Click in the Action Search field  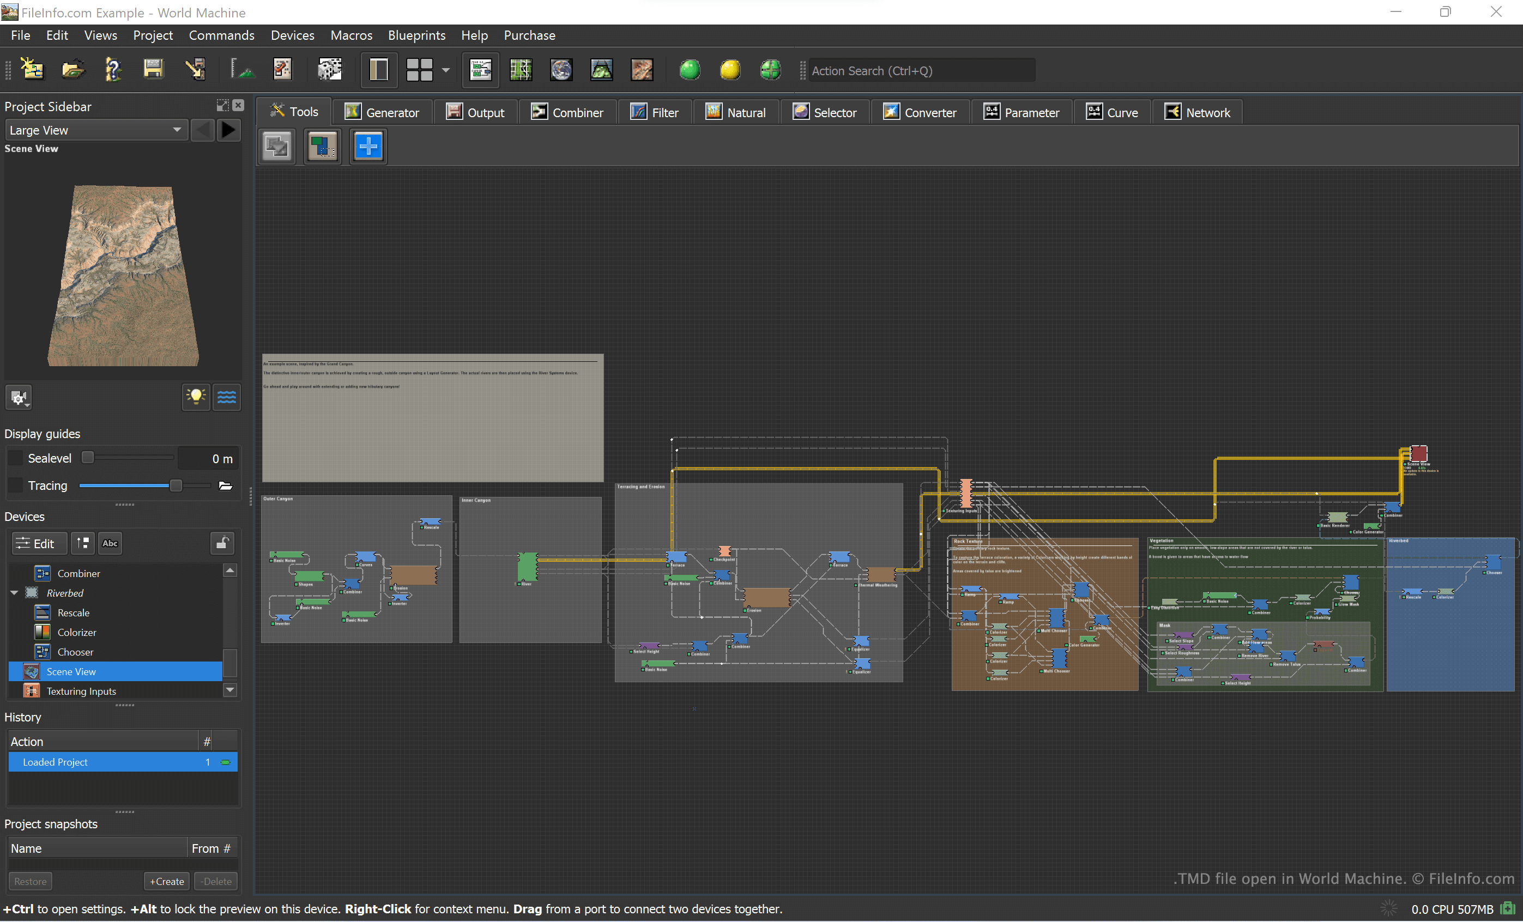tap(921, 70)
